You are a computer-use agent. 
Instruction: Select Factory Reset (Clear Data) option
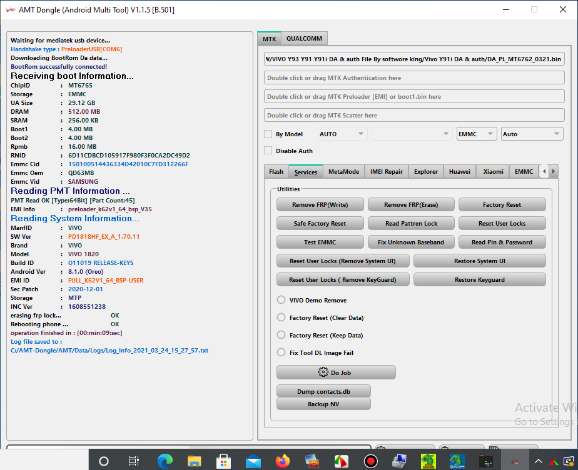(x=281, y=317)
